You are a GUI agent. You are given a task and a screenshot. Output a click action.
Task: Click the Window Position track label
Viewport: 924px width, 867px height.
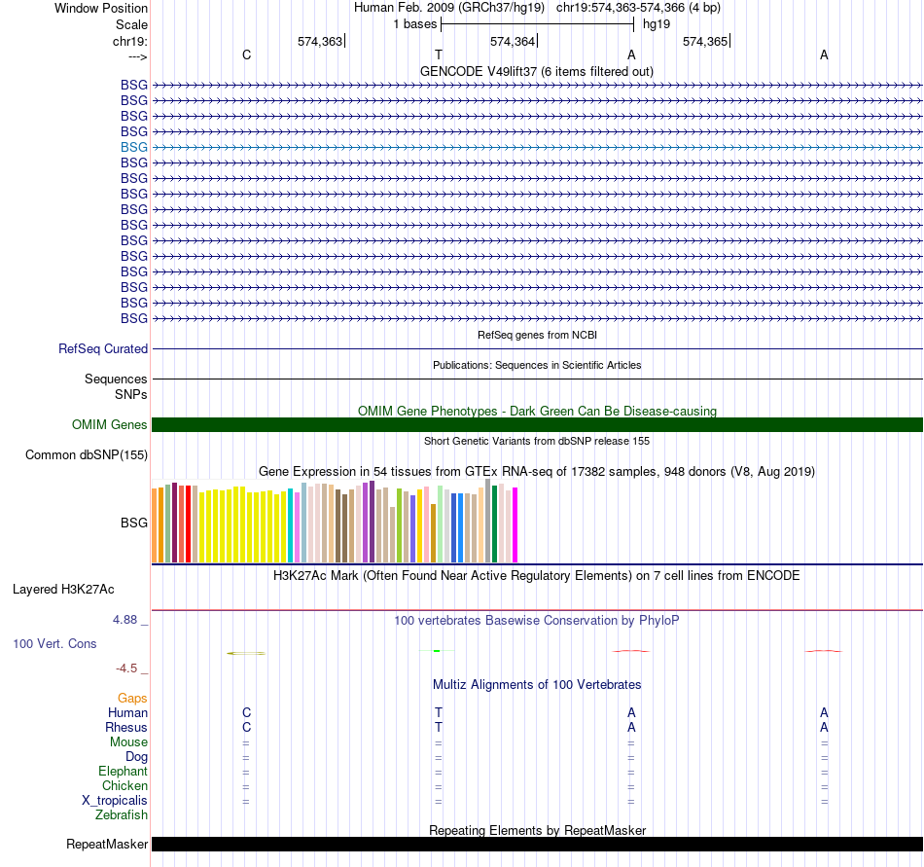[101, 8]
